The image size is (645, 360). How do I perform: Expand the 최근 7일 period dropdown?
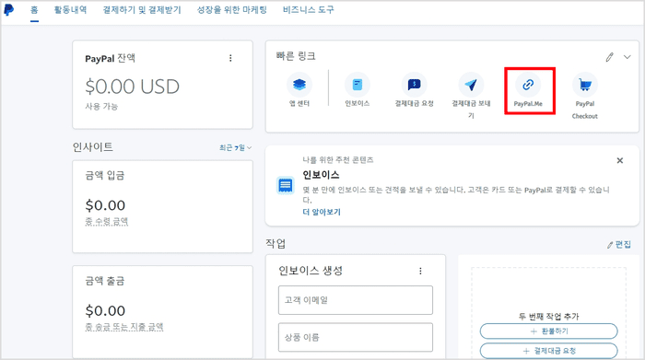point(235,147)
